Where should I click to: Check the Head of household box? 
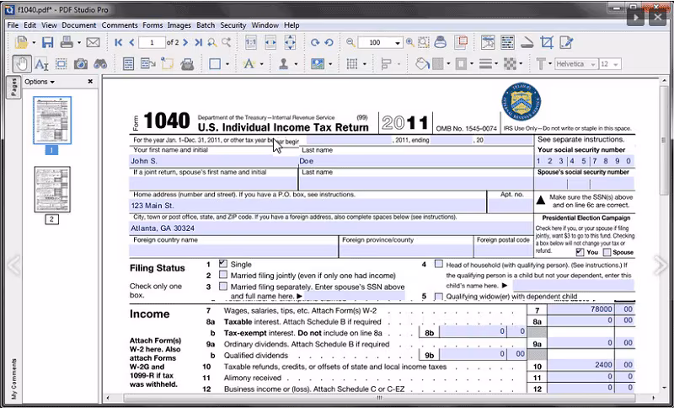click(438, 264)
